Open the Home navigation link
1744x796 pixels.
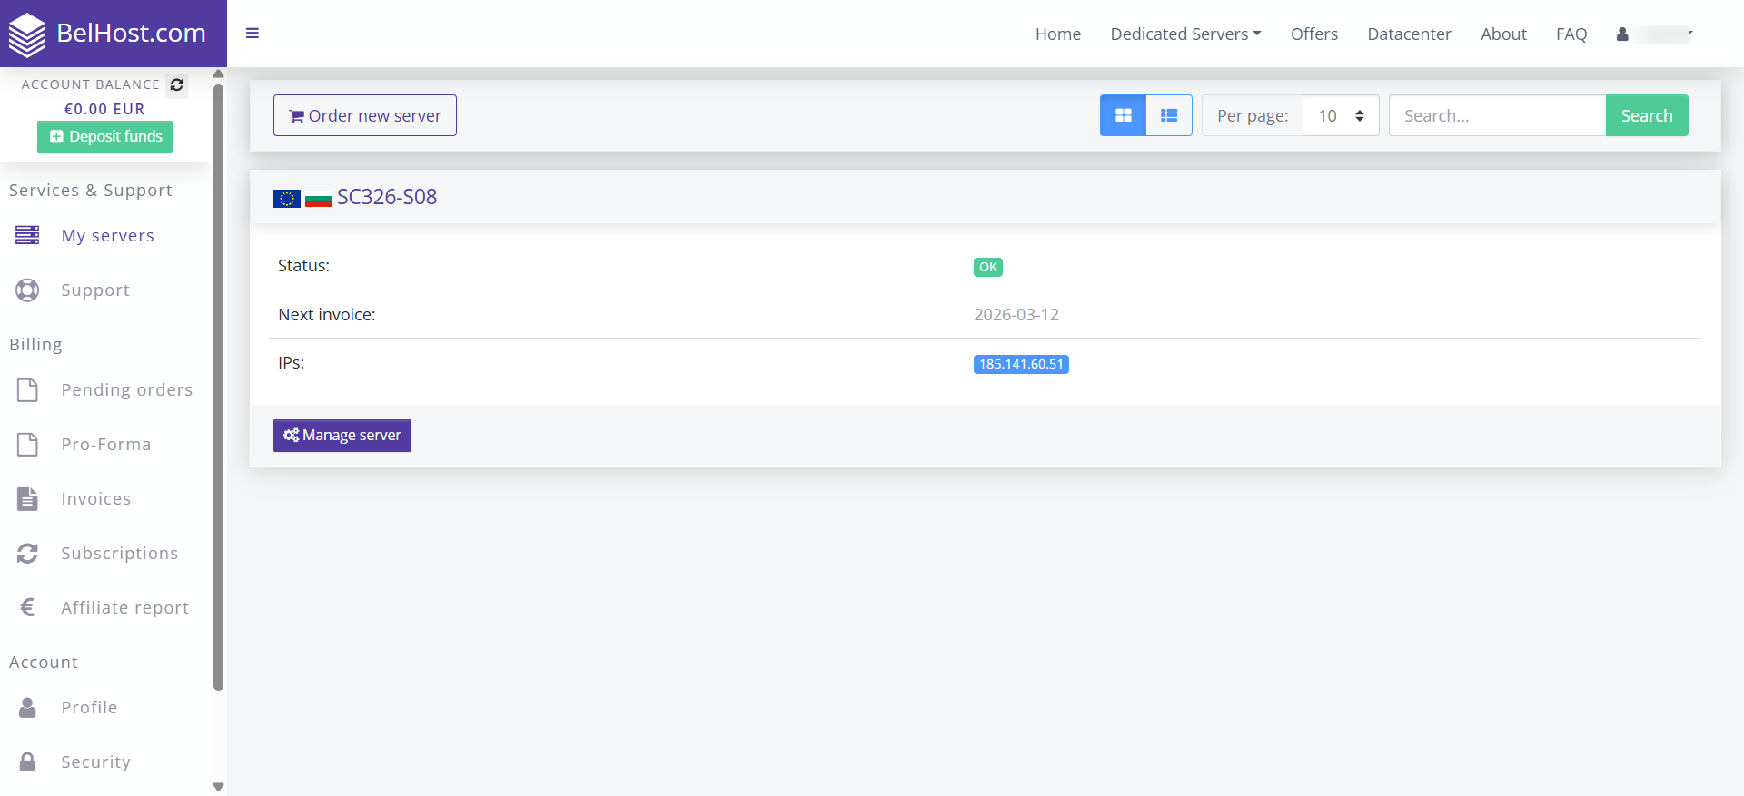tap(1058, 34)
